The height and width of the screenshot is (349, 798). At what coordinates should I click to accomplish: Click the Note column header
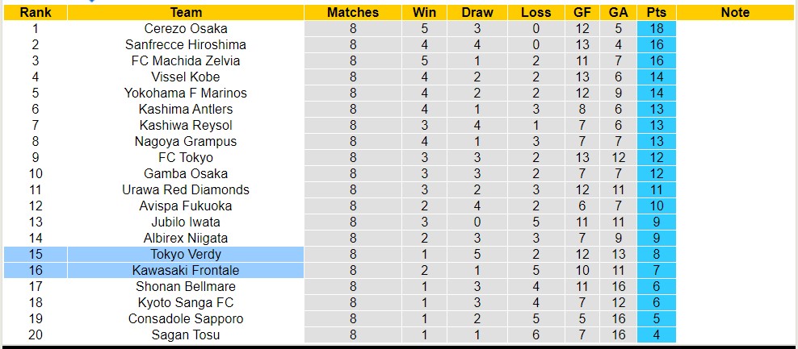735,12
